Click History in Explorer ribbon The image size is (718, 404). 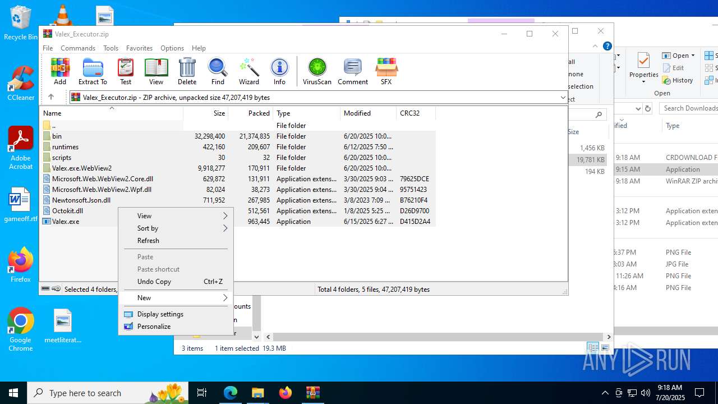click(x=678, y=80)
